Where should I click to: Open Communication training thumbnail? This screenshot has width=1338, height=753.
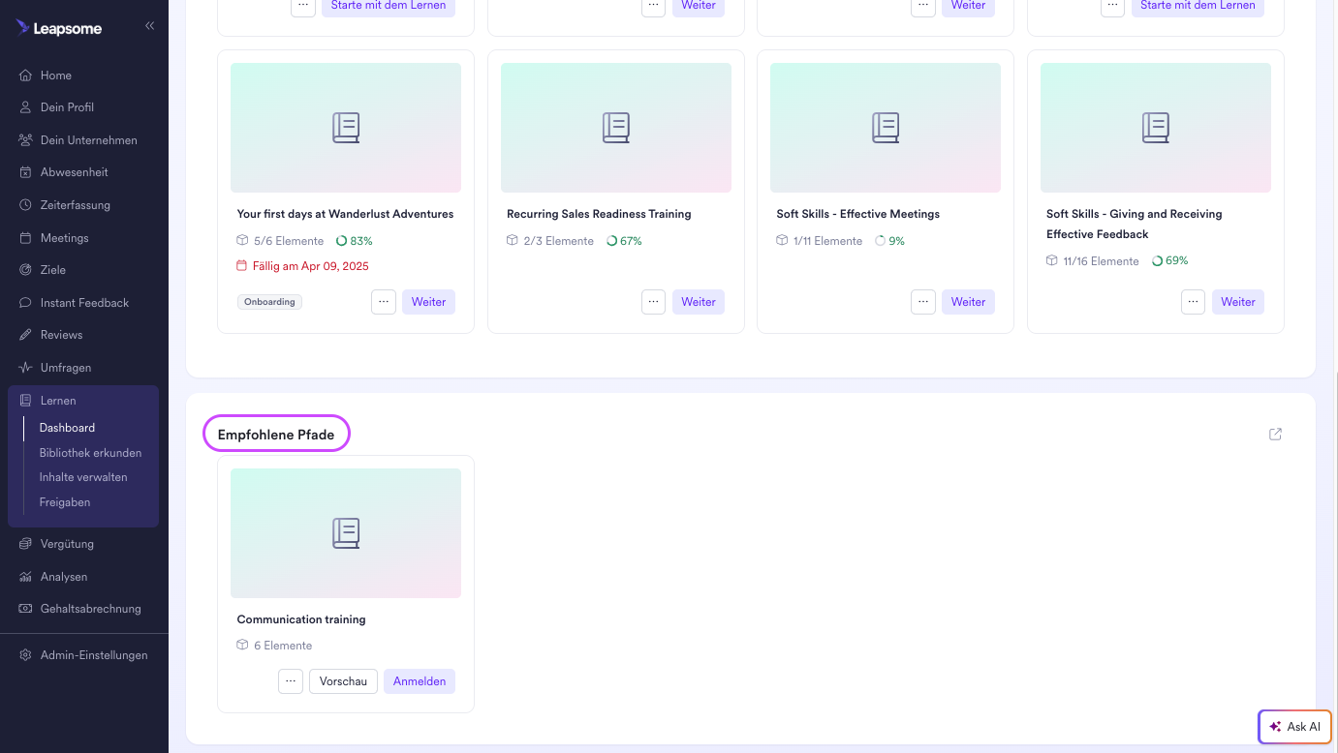346,533
